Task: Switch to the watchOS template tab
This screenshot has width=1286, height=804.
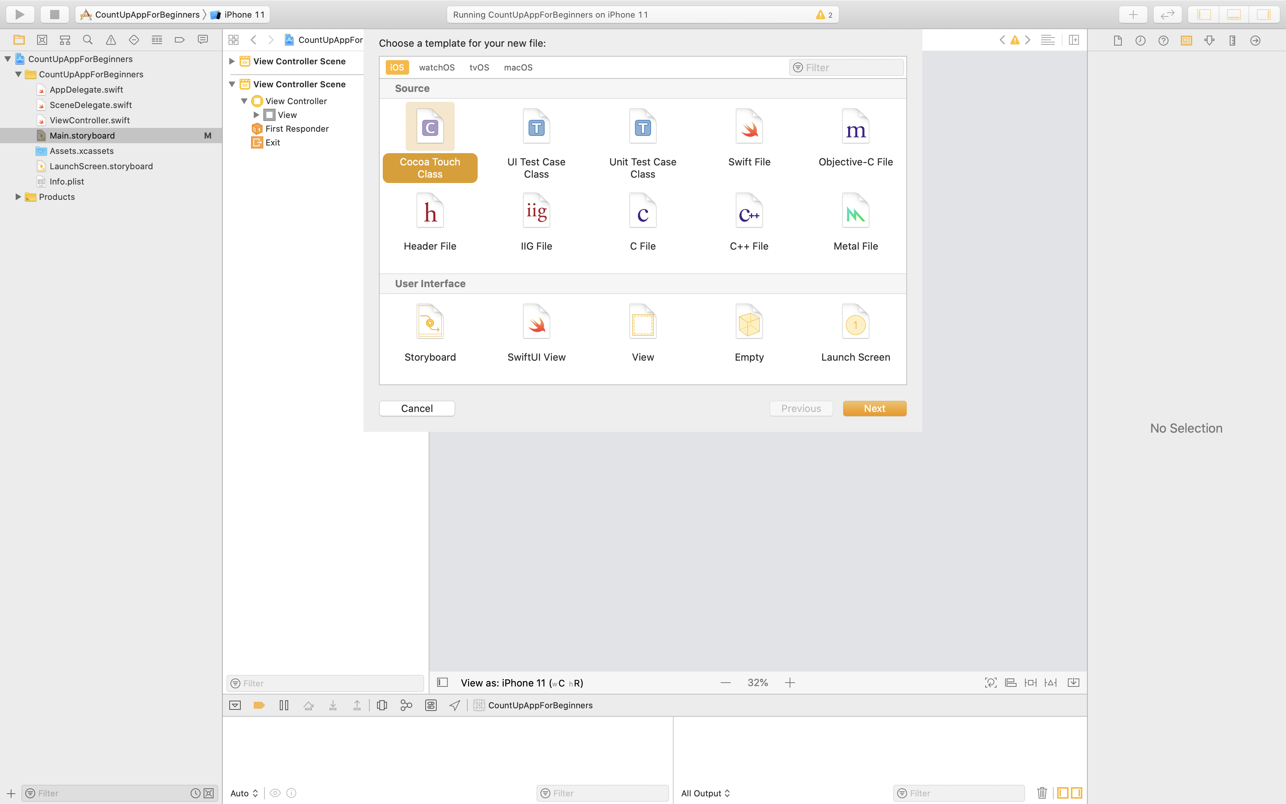Action: pyautogui.click(x=436, y=67)
